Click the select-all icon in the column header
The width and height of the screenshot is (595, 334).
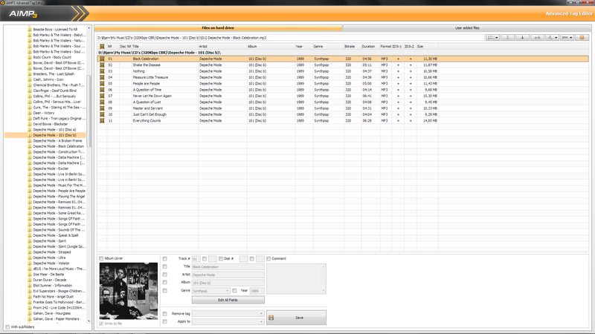tap(102, 46)
